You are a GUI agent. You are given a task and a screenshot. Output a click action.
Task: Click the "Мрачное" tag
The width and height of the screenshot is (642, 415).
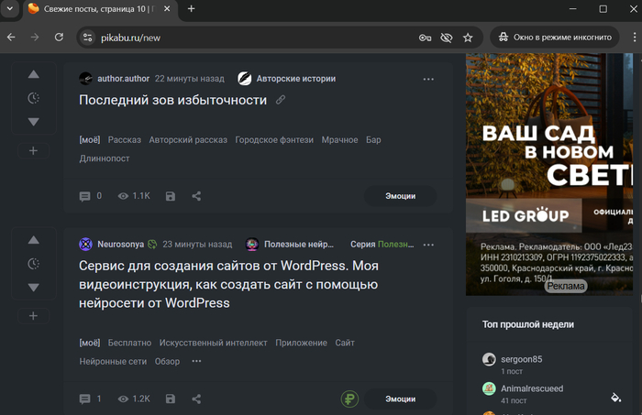(x=339, y=140)
